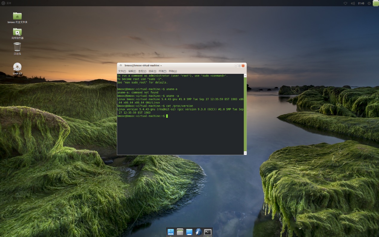Open the Uruk 3.0 DVD icon
This screenshot has height=237, width=379.
[17, 67]
